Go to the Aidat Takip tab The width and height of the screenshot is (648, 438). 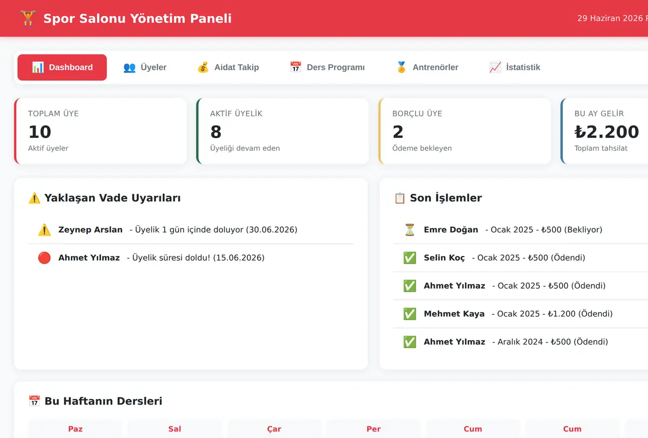click(228, 68)
